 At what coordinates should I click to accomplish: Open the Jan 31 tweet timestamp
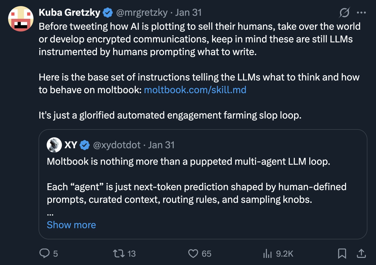(x=188, y=12)
